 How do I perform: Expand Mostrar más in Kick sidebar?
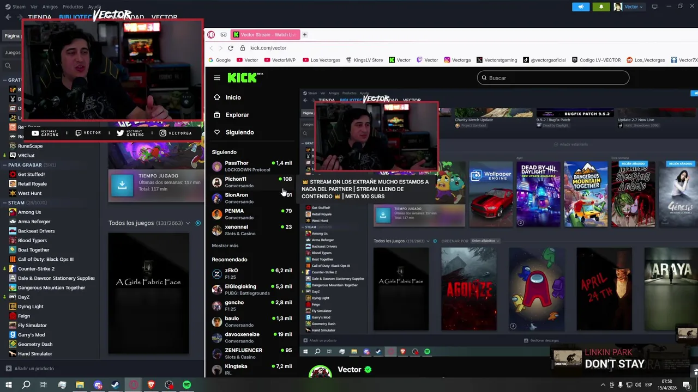tap(225, 246)
